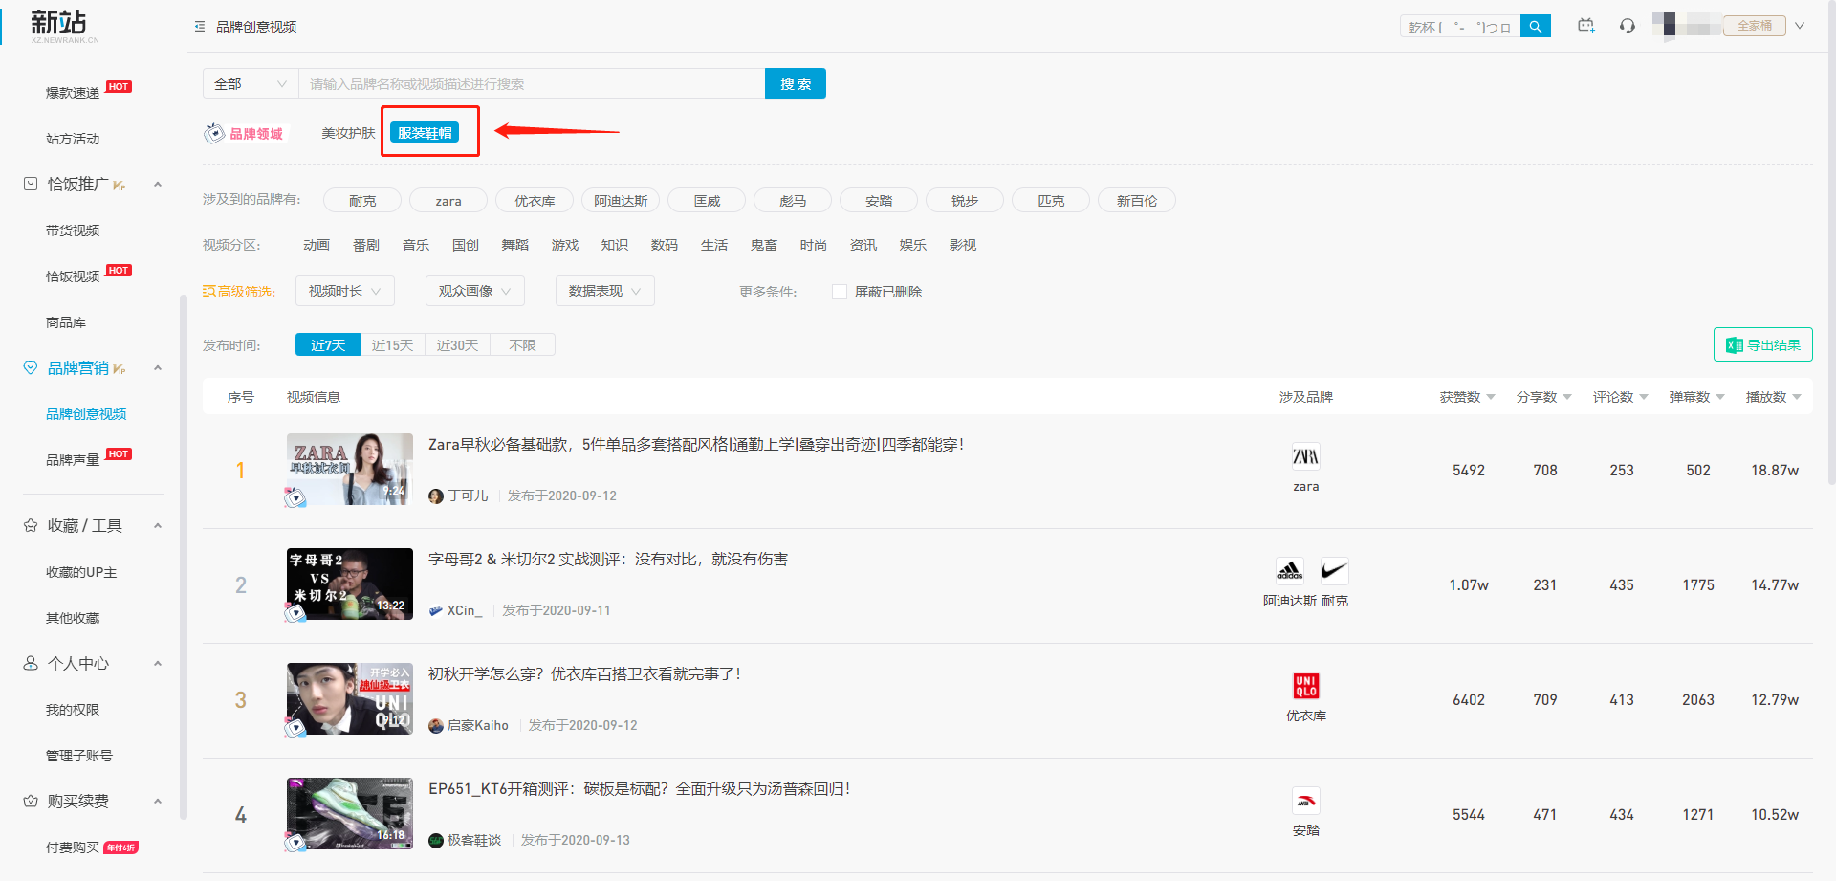The image size is (1836, 881).
Task: Click the Uniqlo brand logo
Action: coord(1306,686)
